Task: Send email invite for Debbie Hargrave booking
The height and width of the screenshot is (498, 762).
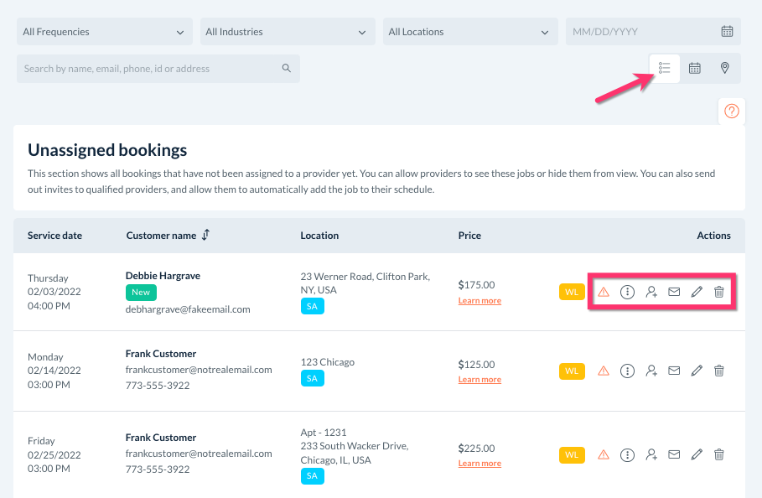Action: click(x=674, y=292)
